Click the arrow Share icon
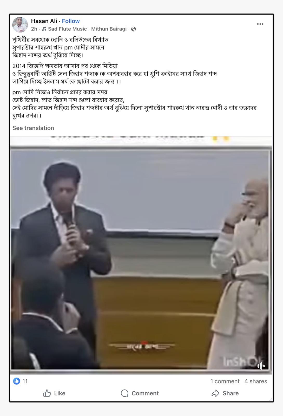The image size is (283, 416). [215, 393]
